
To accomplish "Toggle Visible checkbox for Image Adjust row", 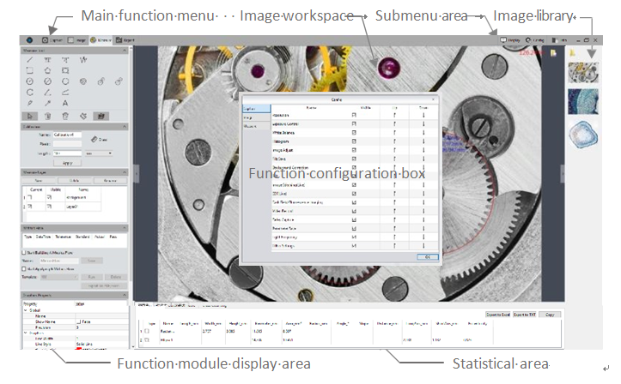I will (x=354, y=150).
